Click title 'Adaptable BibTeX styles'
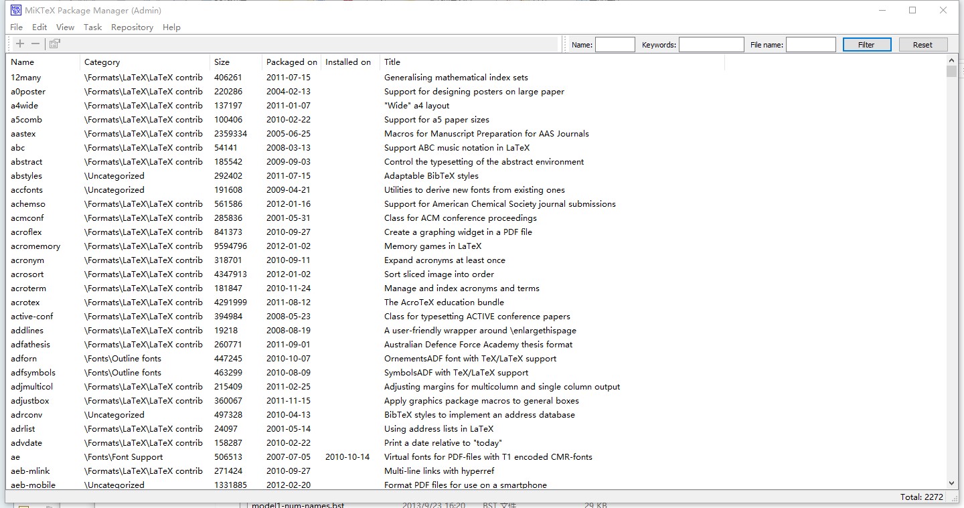The height and width of the screenshot is (508, 964). [x=431, y=176]
